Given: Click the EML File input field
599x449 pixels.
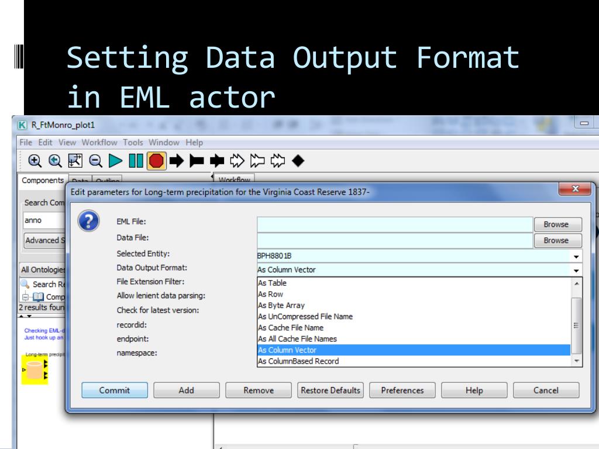Looking at the screenshot, I should (395, 224).
